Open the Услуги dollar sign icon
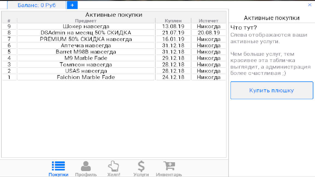The image size is (315, 177). click(141, 166)
